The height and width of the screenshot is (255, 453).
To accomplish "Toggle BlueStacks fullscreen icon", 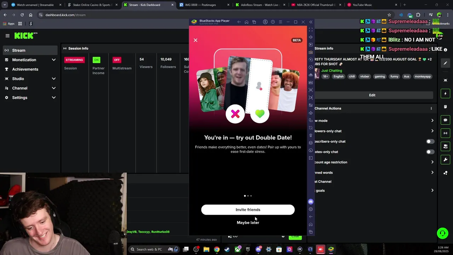I will [311, 29].
